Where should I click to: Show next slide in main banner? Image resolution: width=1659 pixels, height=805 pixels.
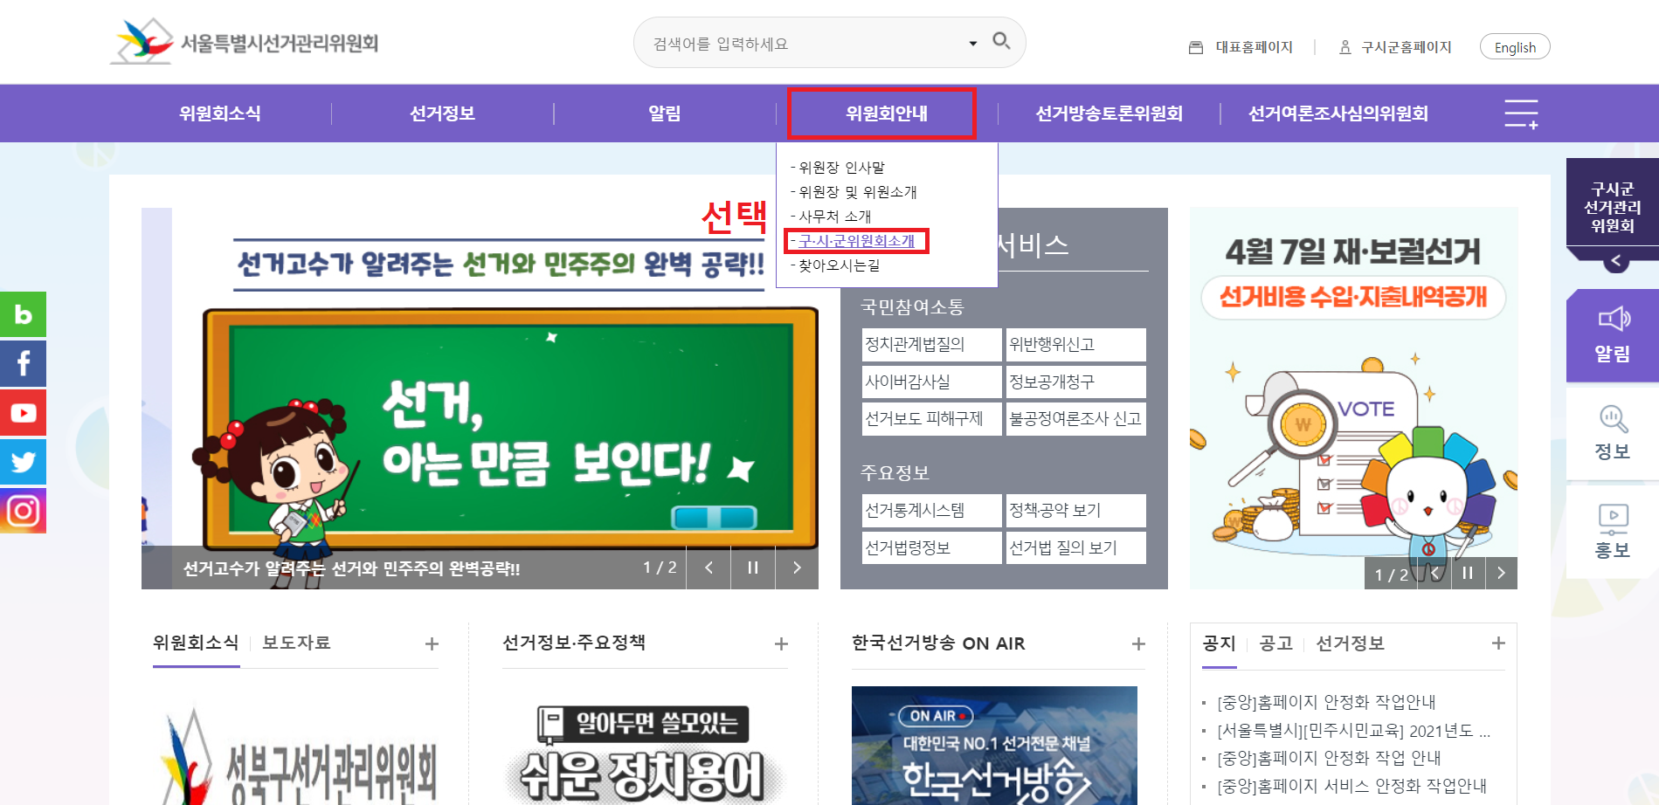796,568
